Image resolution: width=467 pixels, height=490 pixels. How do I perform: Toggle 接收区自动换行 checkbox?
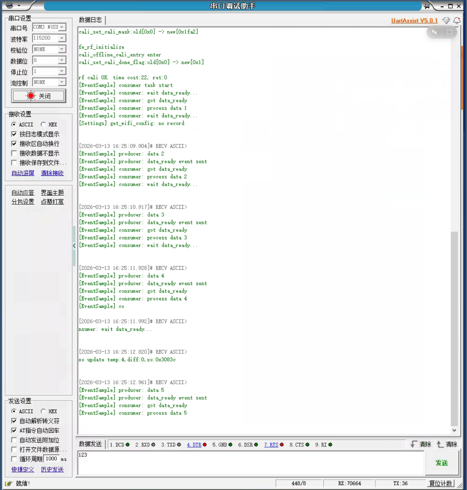tap(14, 144)
